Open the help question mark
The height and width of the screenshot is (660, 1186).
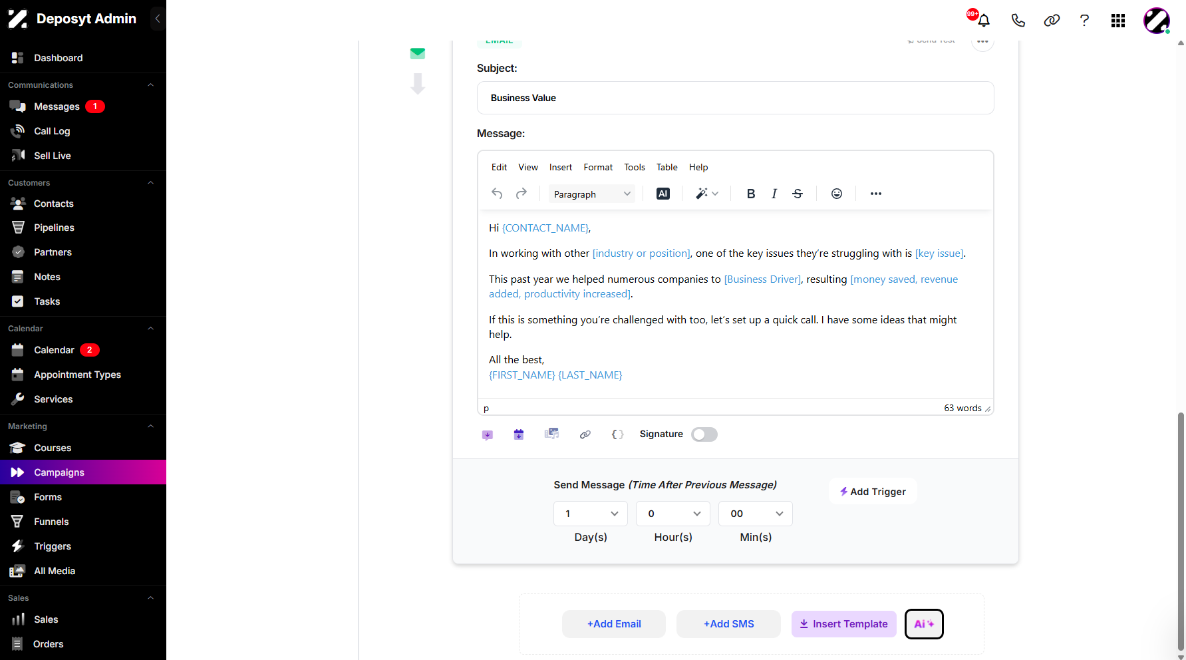(x=1084, y=20)
